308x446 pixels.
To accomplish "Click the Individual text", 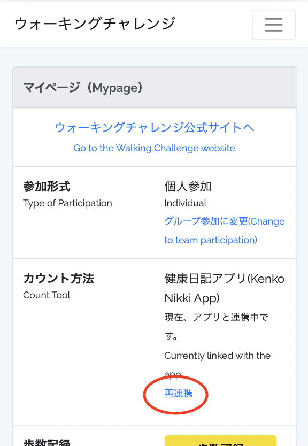I will tap(186, 203).
